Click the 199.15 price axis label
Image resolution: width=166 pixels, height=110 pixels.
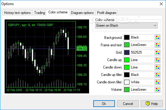(82, 84)
